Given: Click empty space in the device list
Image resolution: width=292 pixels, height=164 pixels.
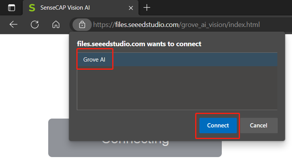Looking at the screenshot, I should (x=177, y=89).
